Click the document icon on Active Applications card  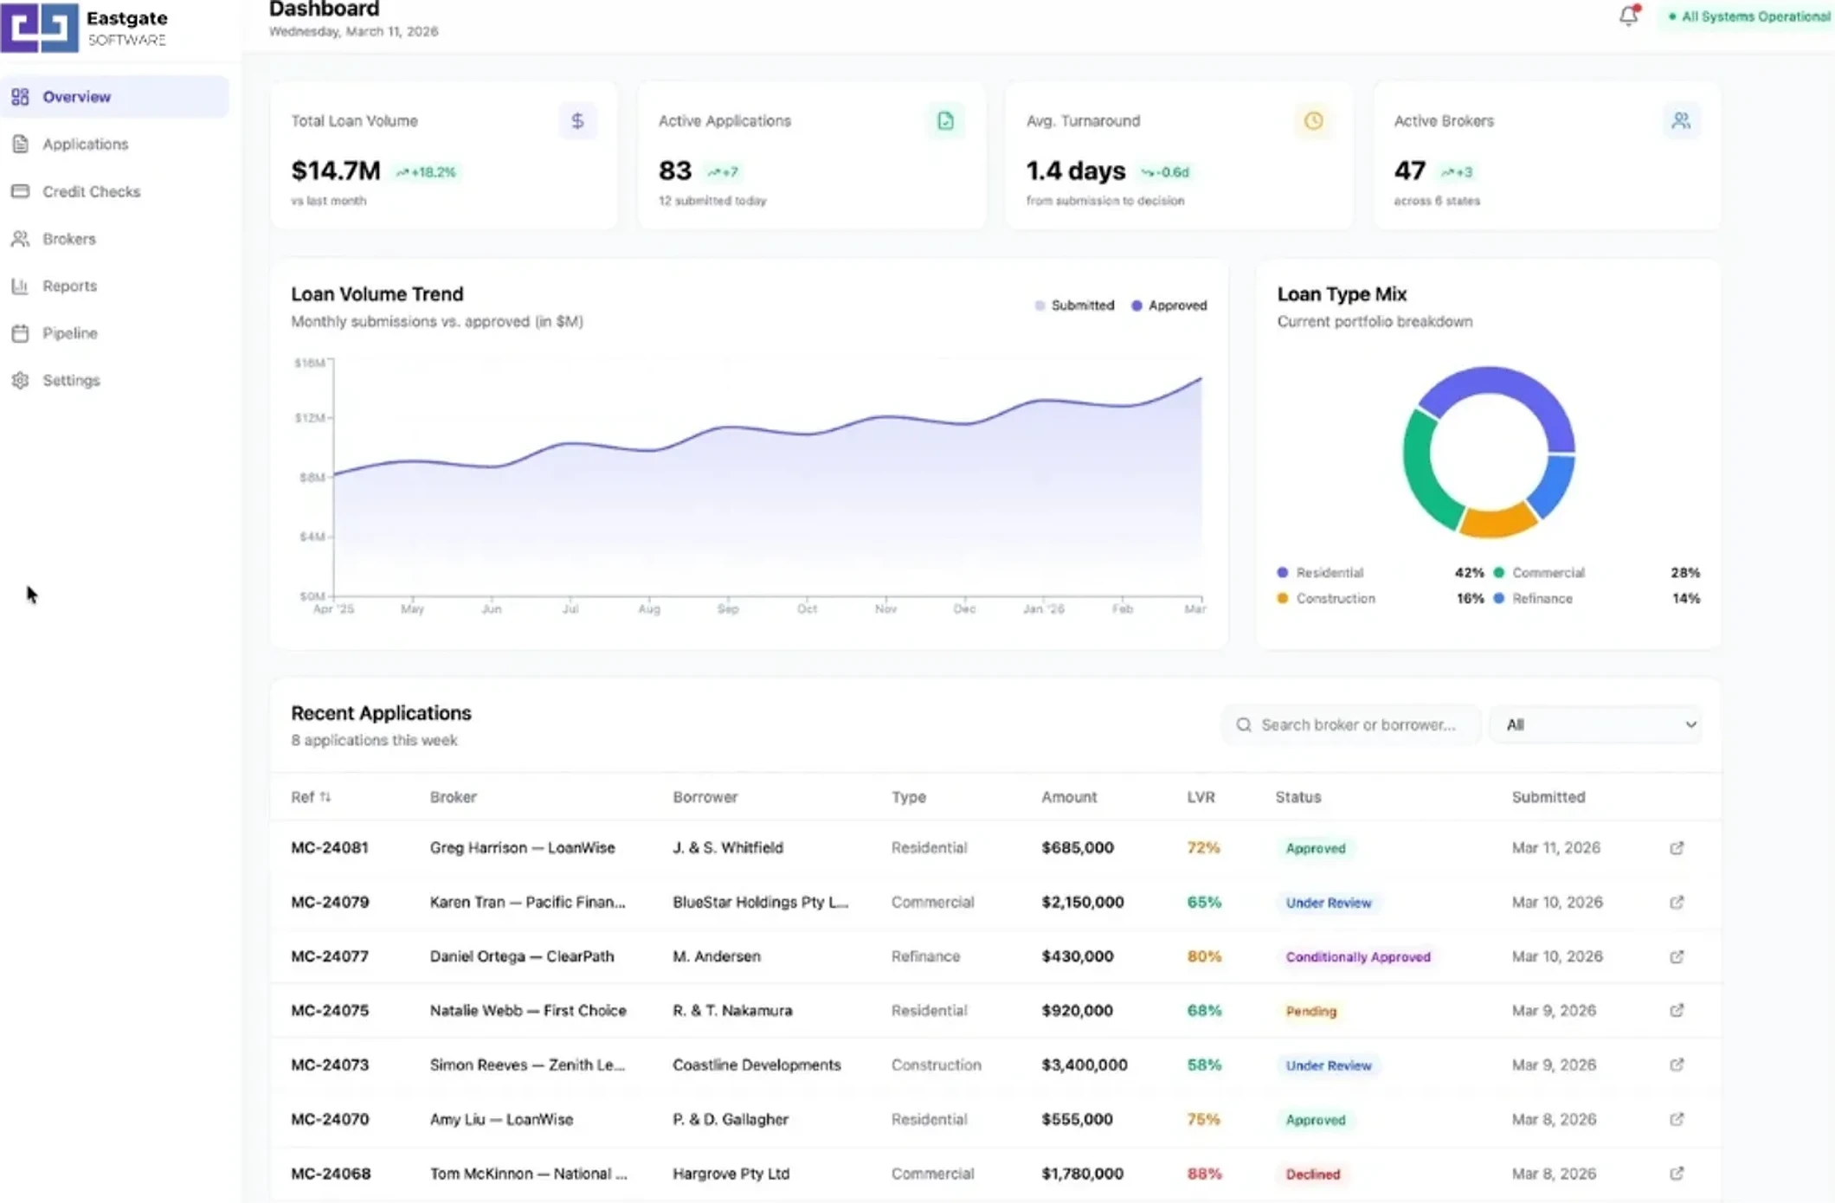click(x=945, y=121)
